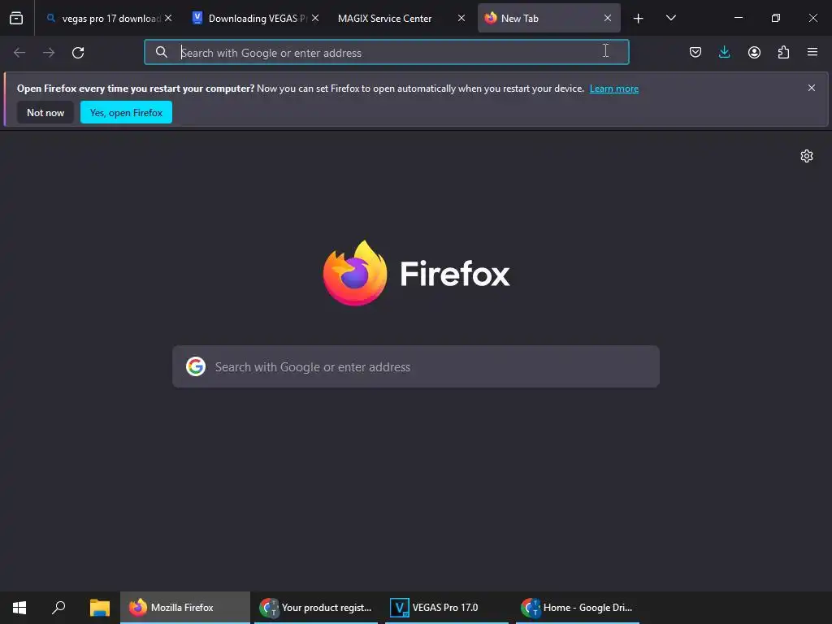832x624 pixels.
Task: Switch to Home - Google Drive taskbar window
Action: (578, 608)
